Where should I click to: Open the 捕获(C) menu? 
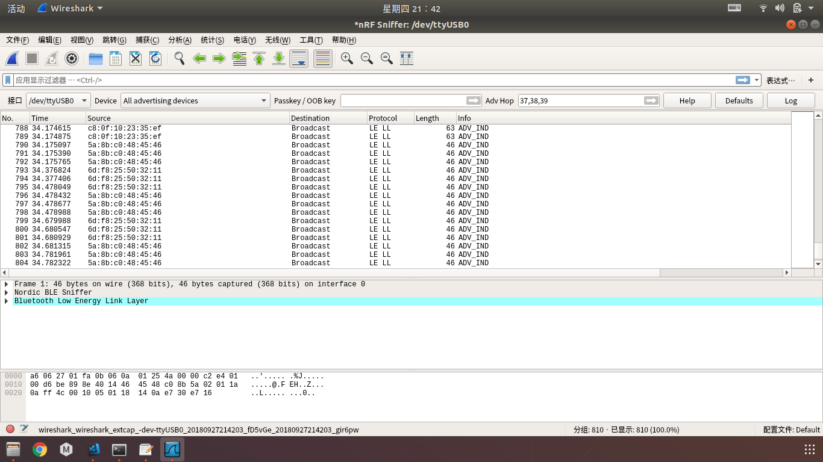click(x=147, y=40)
